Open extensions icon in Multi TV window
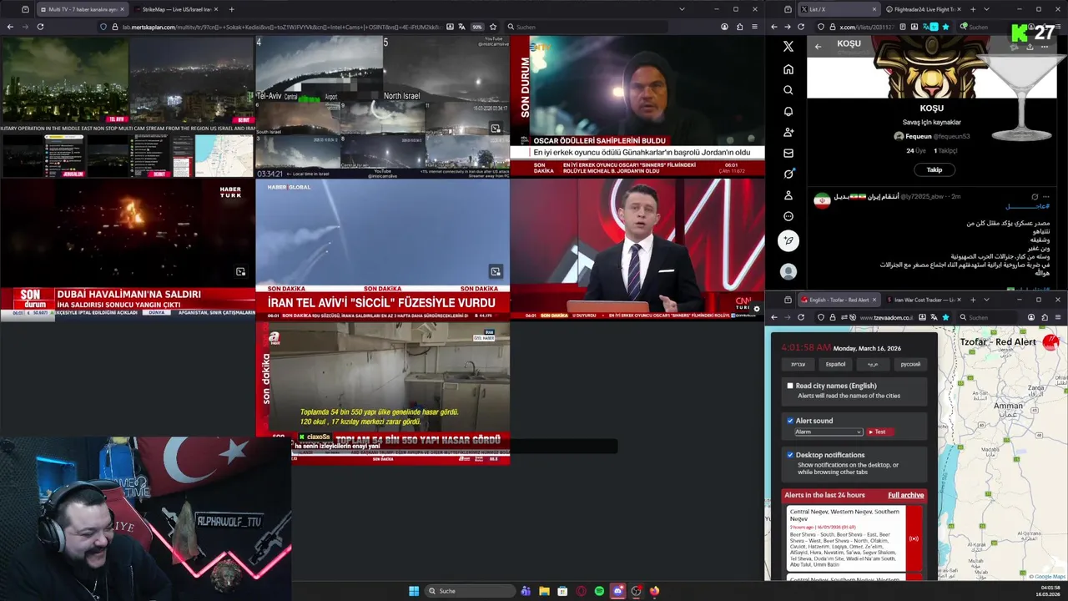Viewport: 1068px width, 601px height. 739,27
